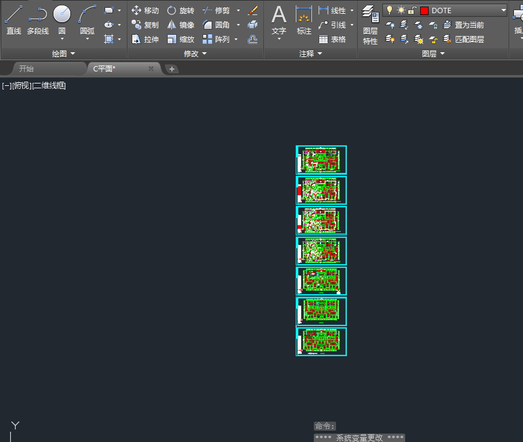This screenshot has width=523, height=442.
Task: Click the Hatch draw icon
Action: (x=109, y=39)
